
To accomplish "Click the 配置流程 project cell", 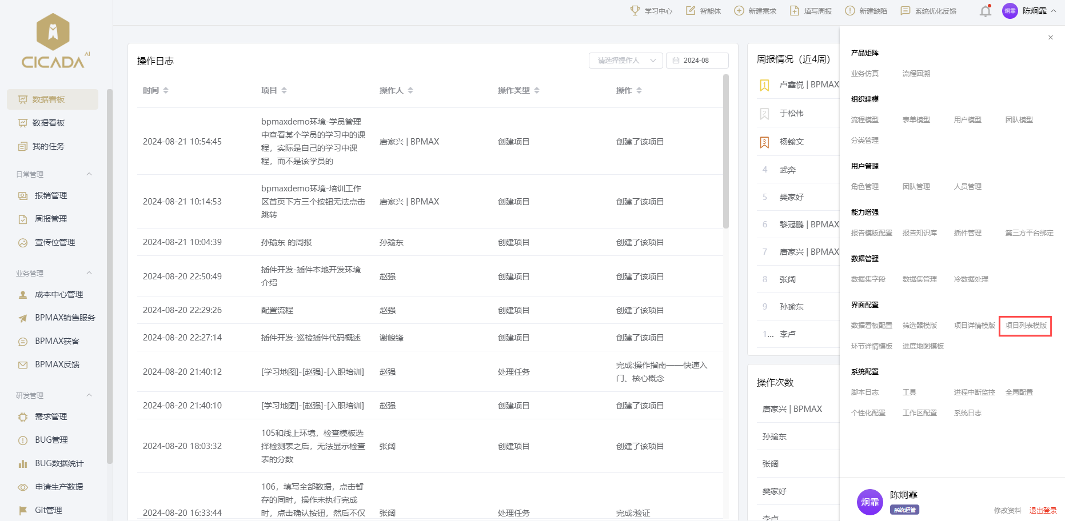I will [x=277, y=310].
